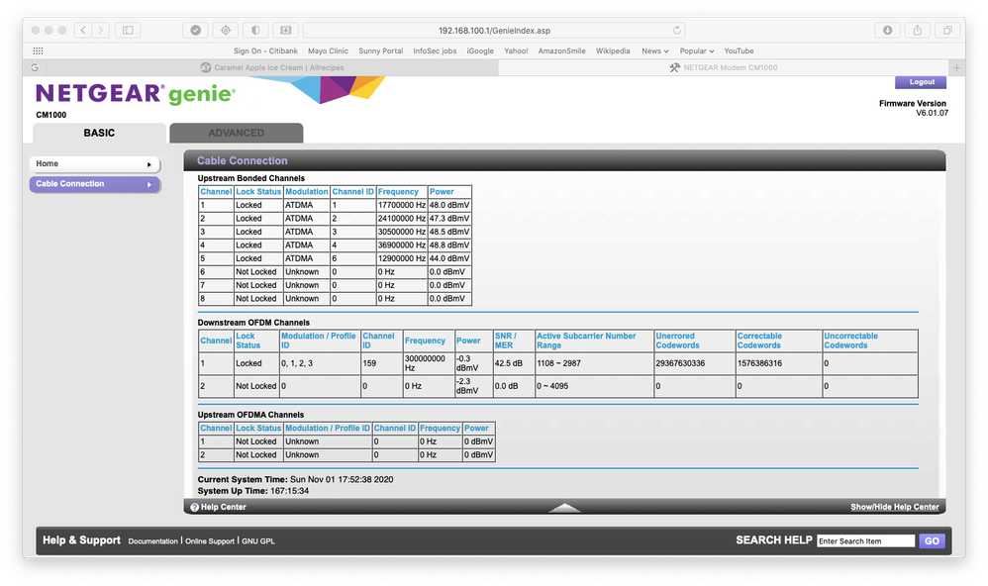Open the InfoSec jobs bookmark
Viewport: 988px width, 586px height.
coord(435,51)
